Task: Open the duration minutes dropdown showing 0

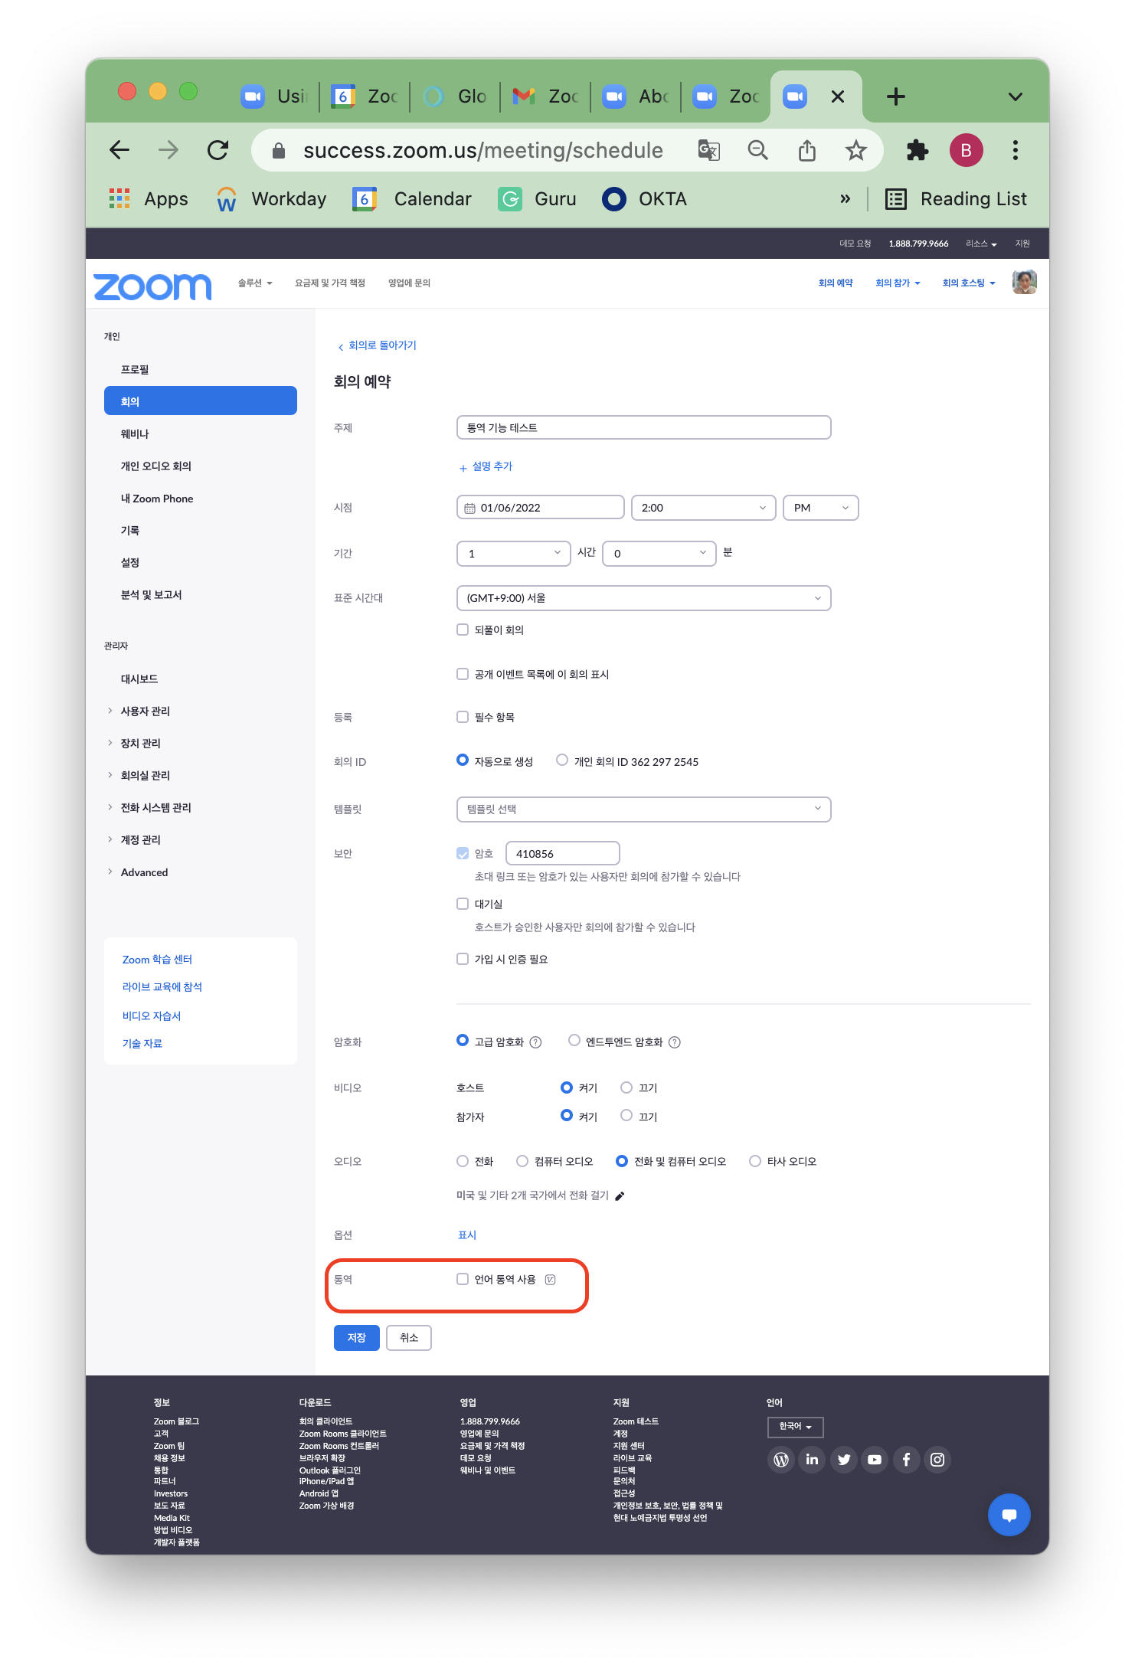Action: tap(659, 554)
